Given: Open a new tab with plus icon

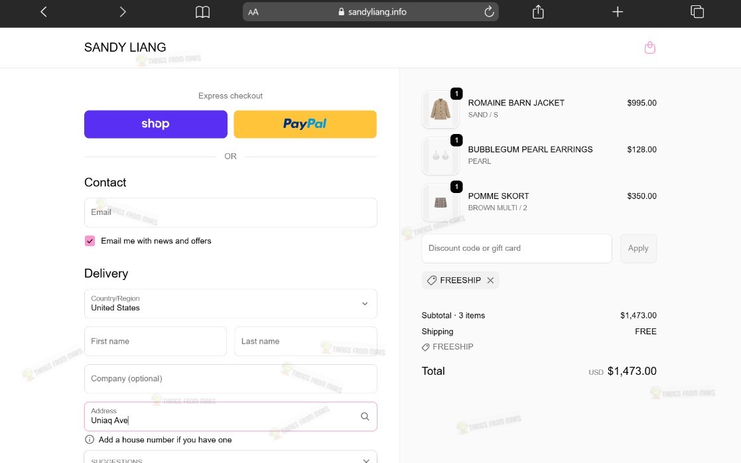Looking at the screenshot, I should click(617, 12).
